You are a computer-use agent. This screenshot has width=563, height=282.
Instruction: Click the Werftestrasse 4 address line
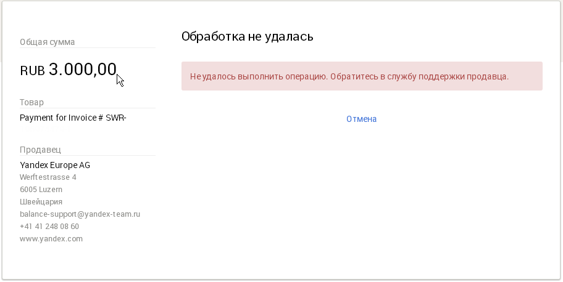pos(48,177)
